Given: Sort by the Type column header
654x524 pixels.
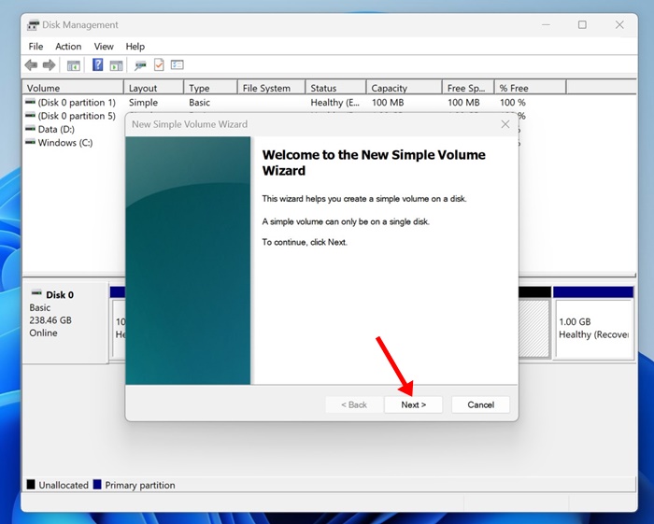Looking at the screenshot, I should pyautogui.click(x=210, y=88).
